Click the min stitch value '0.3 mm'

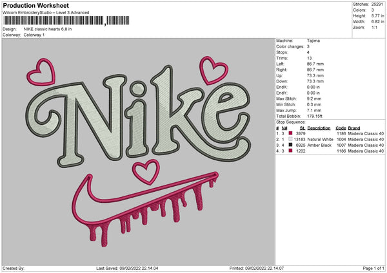[314, 104]
